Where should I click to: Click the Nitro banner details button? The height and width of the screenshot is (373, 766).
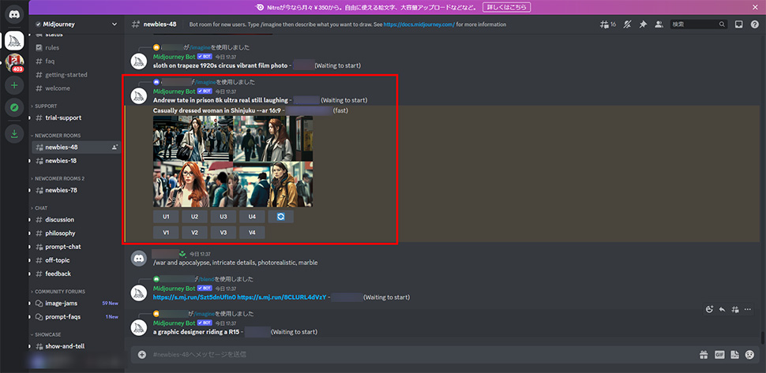point(507,7)
